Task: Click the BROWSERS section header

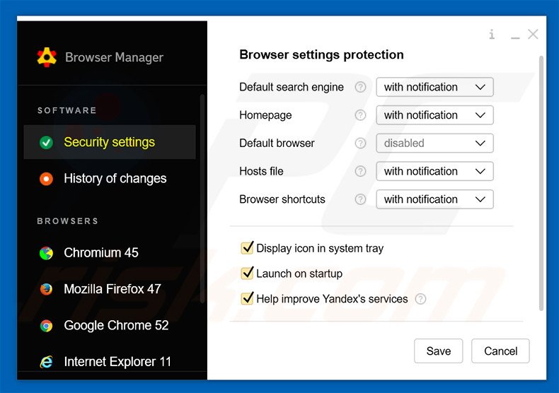Action: click(68, 221)
